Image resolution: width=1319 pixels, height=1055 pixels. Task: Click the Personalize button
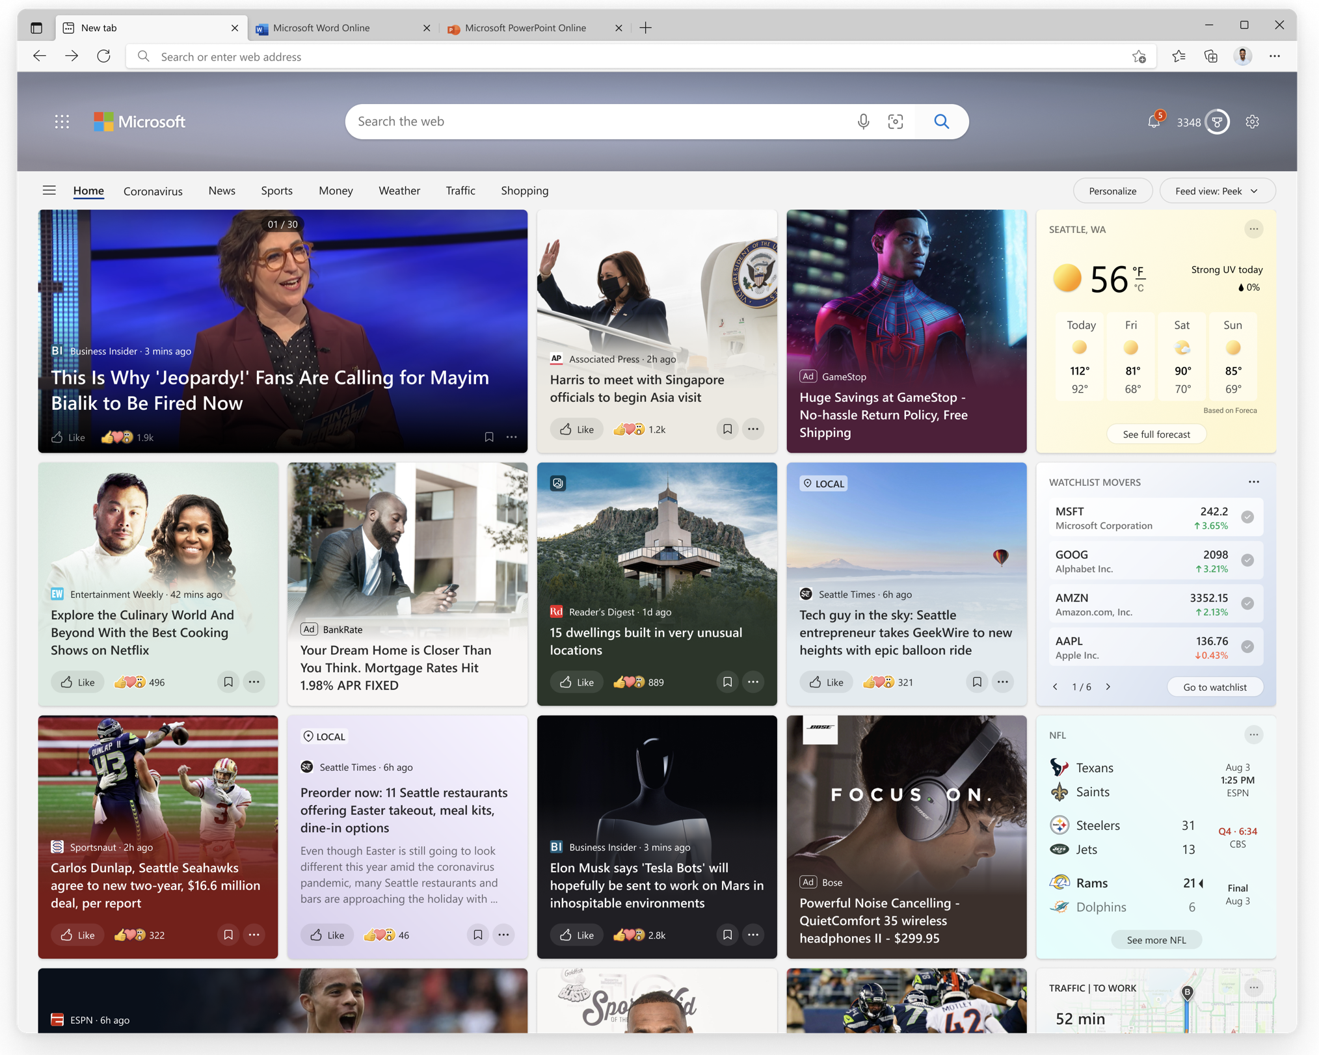pyautogui.click(x=1112, y=191)
